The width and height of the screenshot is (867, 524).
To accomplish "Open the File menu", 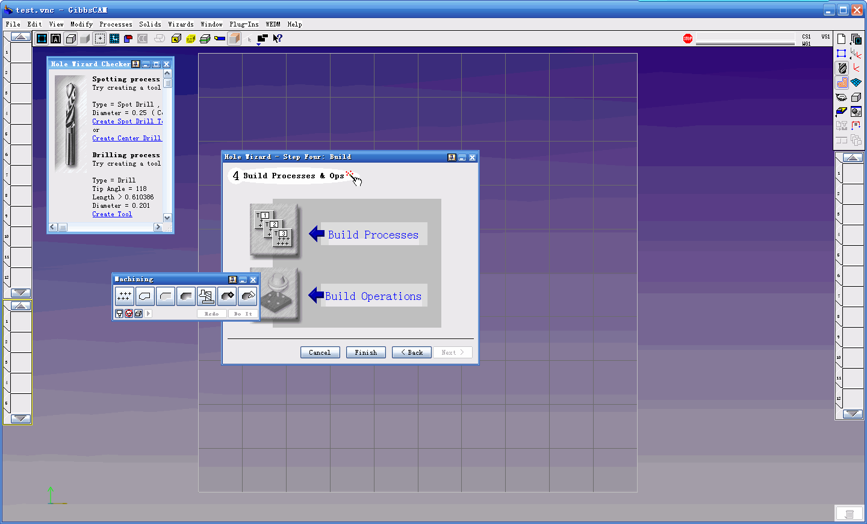I will pos(13,24).
